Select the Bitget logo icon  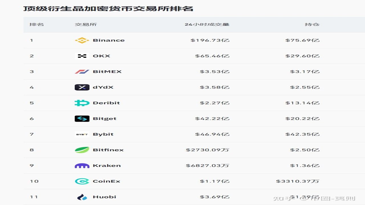pyautogui.click(x=82, y=119)
